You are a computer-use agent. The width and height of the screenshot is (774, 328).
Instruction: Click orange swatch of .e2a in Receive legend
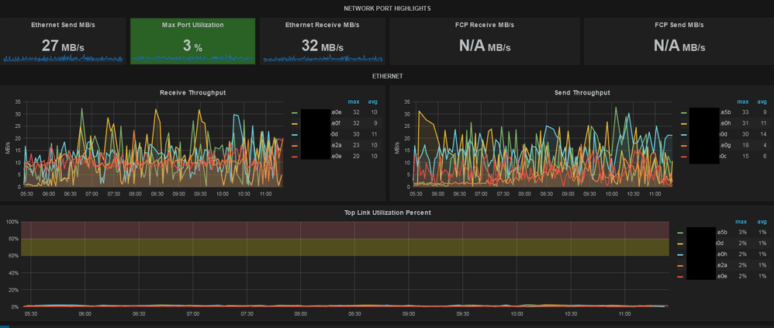click(x=295, y=145)
